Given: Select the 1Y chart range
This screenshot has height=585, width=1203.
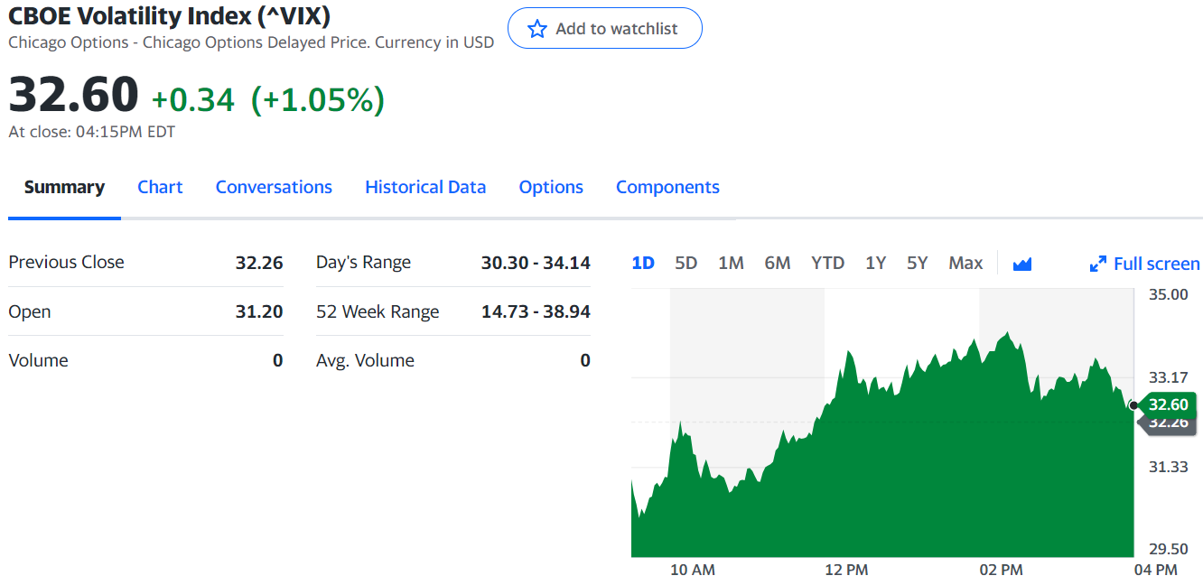Looking at the screenshot, I should 875,263.
